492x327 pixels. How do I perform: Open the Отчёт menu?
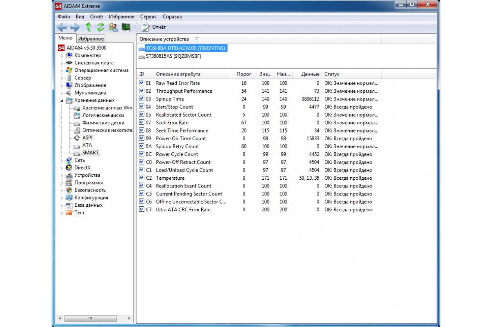tap(97, 17)
